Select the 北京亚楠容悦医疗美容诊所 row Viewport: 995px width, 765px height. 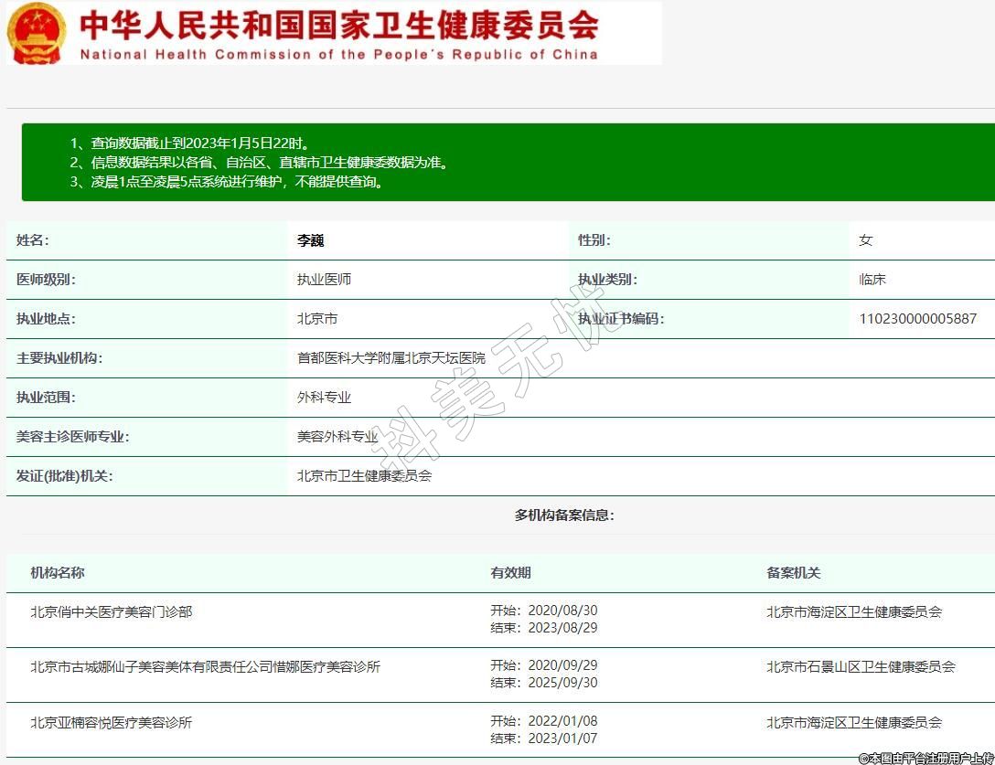112,723
